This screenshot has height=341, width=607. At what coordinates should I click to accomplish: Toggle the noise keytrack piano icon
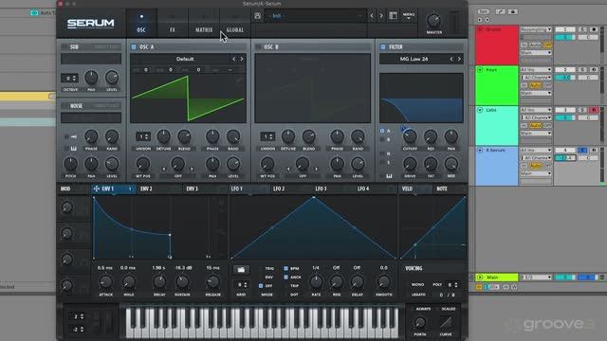click(73, 149)
